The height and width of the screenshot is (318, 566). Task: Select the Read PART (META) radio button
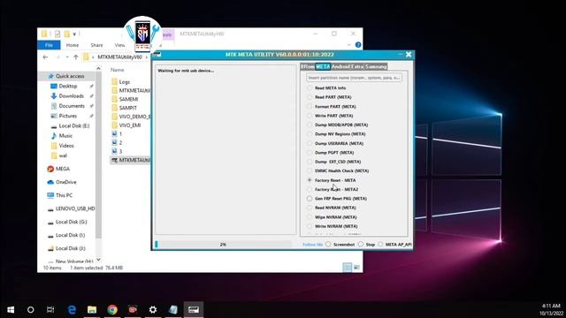(310, 97)
